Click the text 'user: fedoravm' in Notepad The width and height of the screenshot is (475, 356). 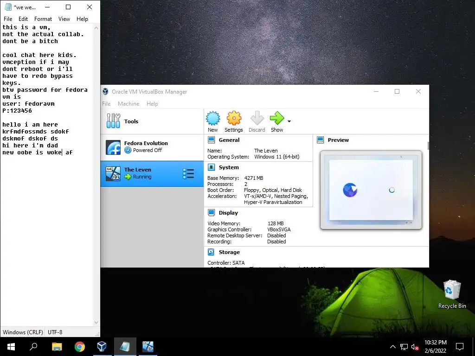pyautogui.click(x=28, y=103)
